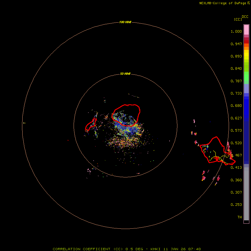The width and height of the screenshot is (251, 251).
Task: Select the 0.947 scale value
Action: [236, 44]
